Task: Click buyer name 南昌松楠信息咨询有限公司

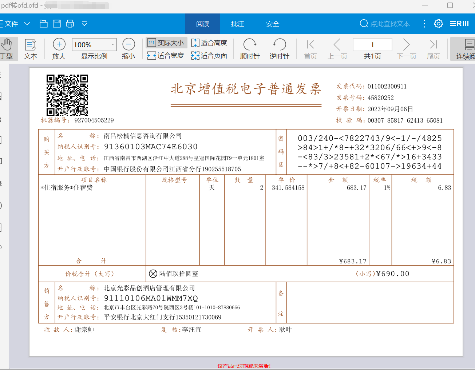Action: click(143, 136)
